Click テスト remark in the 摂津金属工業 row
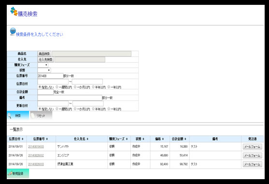The width and height of the screenshot is (269, 184). pos(194,164)
